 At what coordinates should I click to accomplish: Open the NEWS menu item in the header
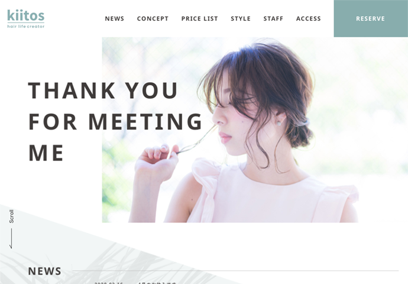click(115, 19)
